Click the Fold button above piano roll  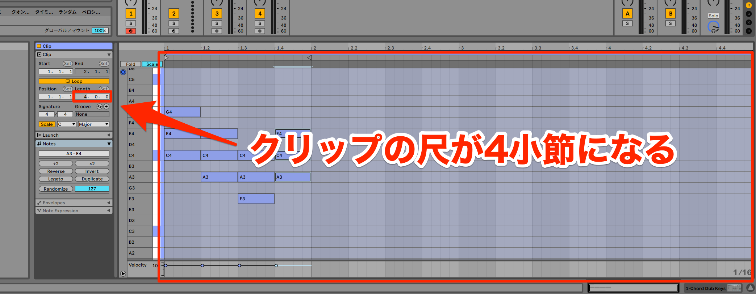tap(130, 64)
